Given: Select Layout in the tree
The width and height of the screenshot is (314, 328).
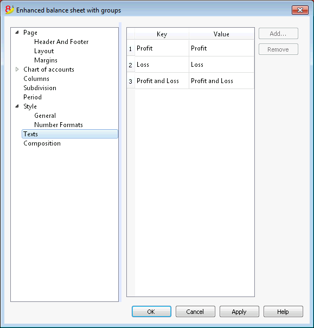Looking at the screenshot, I should click(x=44, y=51).
